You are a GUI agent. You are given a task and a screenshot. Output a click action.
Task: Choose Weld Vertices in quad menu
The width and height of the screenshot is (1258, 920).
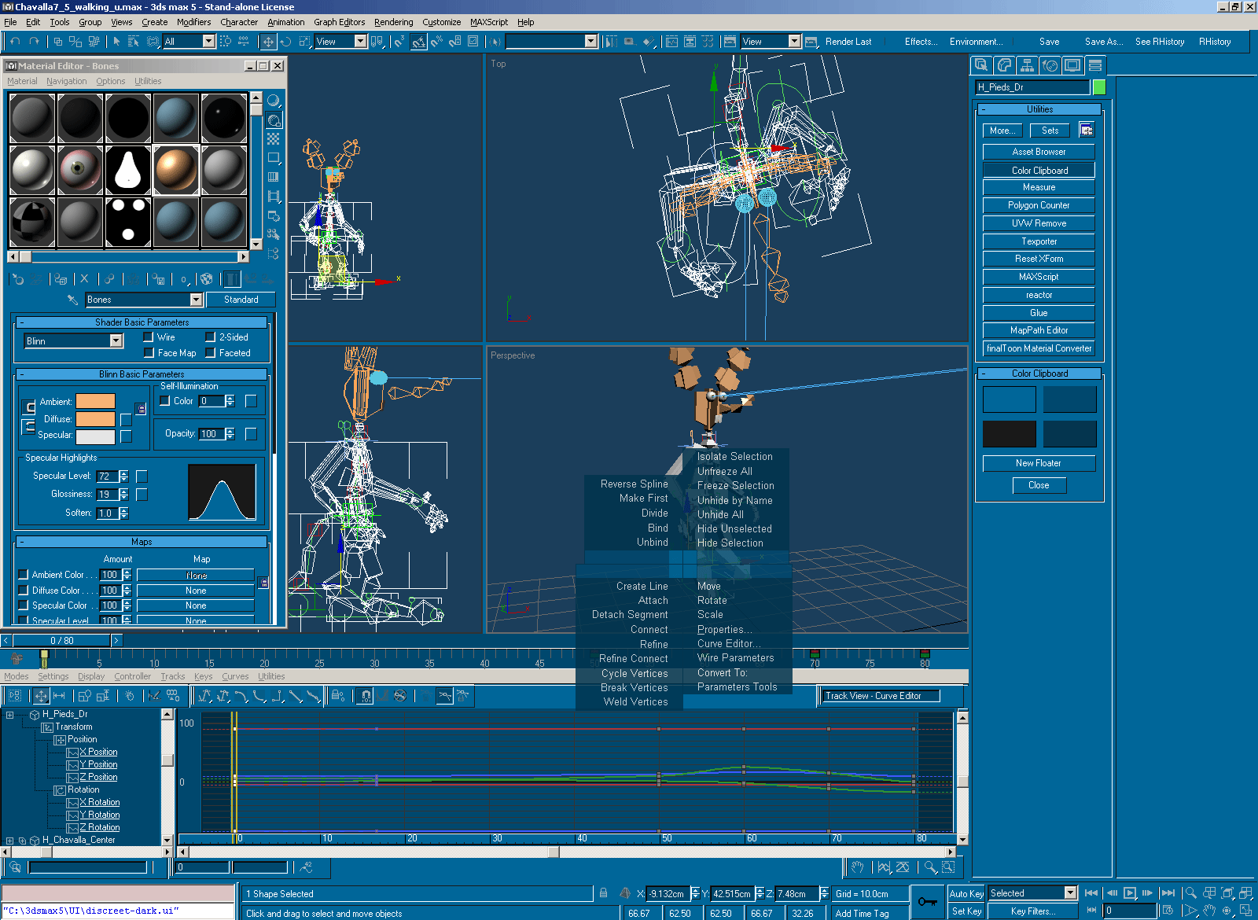(635, 702)
